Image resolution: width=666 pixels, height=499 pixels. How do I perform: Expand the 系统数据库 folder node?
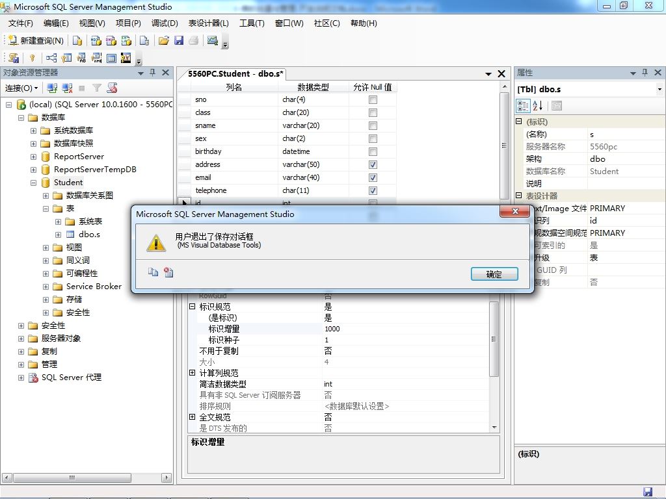[34, 131]
